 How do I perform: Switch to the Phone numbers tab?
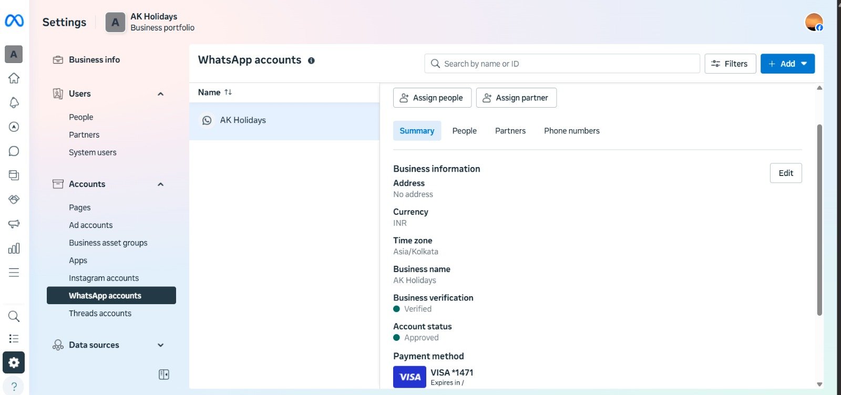pos(571,131)
